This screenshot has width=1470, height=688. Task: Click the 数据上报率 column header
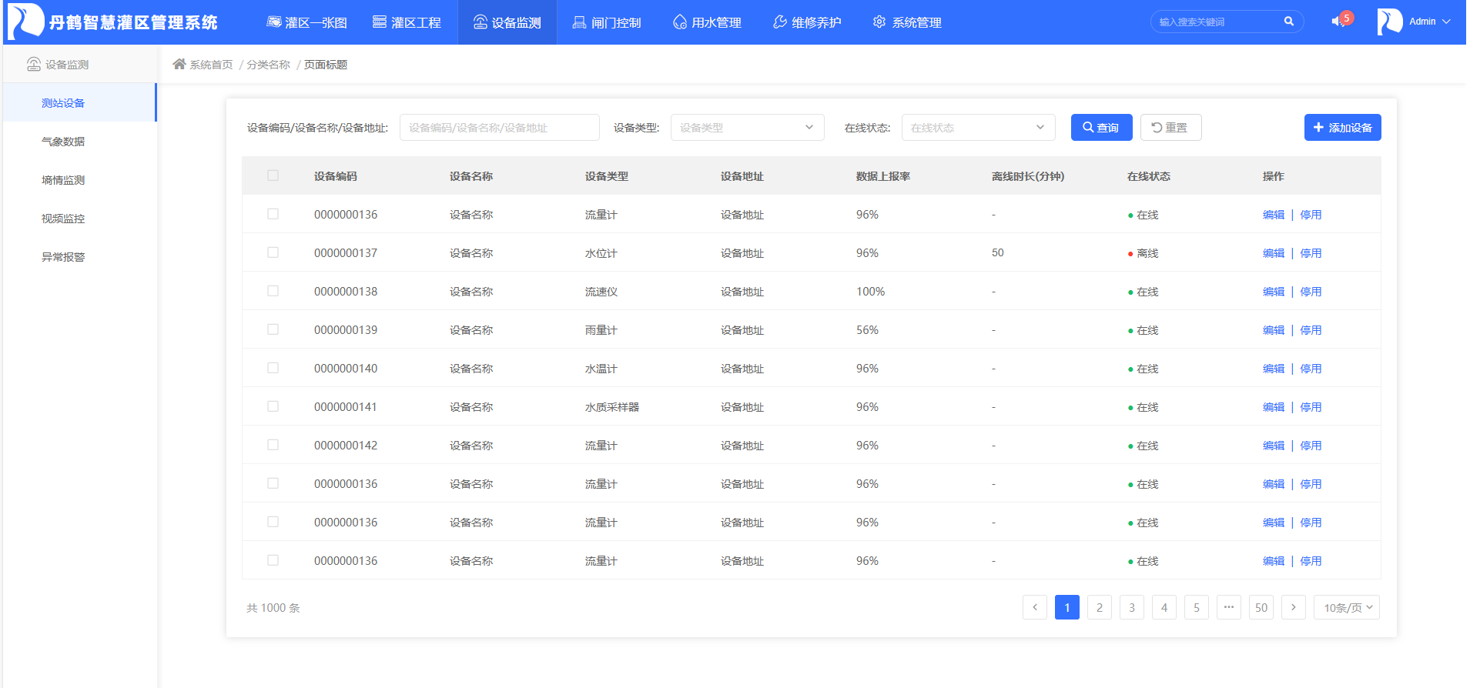point(883,176)
